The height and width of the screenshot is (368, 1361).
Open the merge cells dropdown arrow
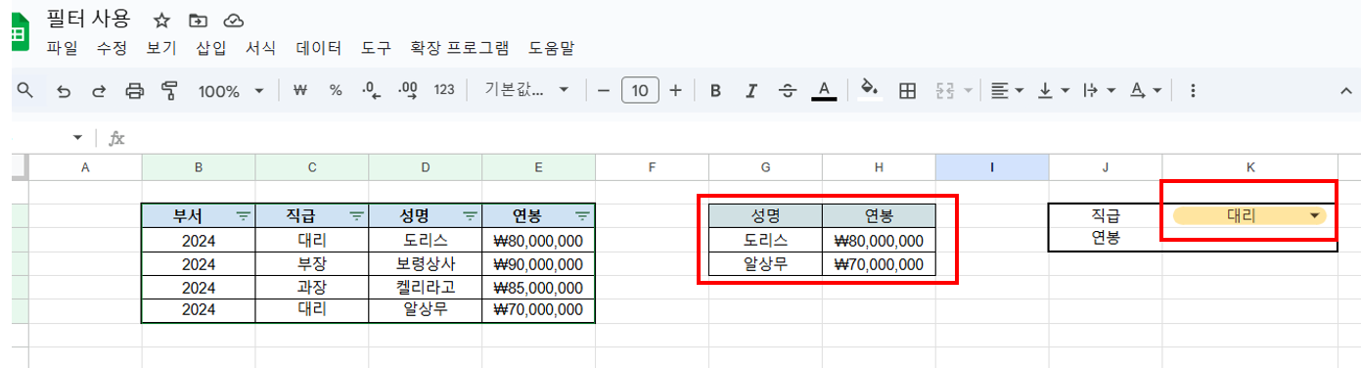click(968, 91)
